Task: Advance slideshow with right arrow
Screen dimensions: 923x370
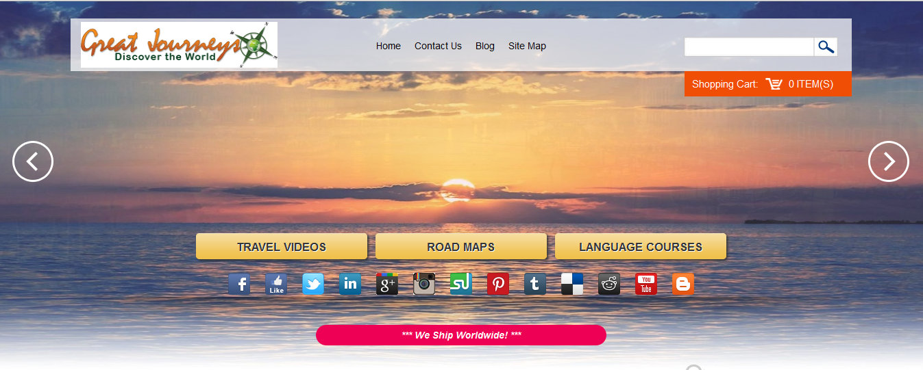Action: [888, 161]
